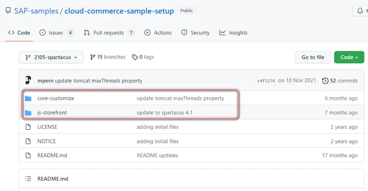Screen dimensions: 368x191
Task: Open the LICENSE file
Action: tap(47, 127)
